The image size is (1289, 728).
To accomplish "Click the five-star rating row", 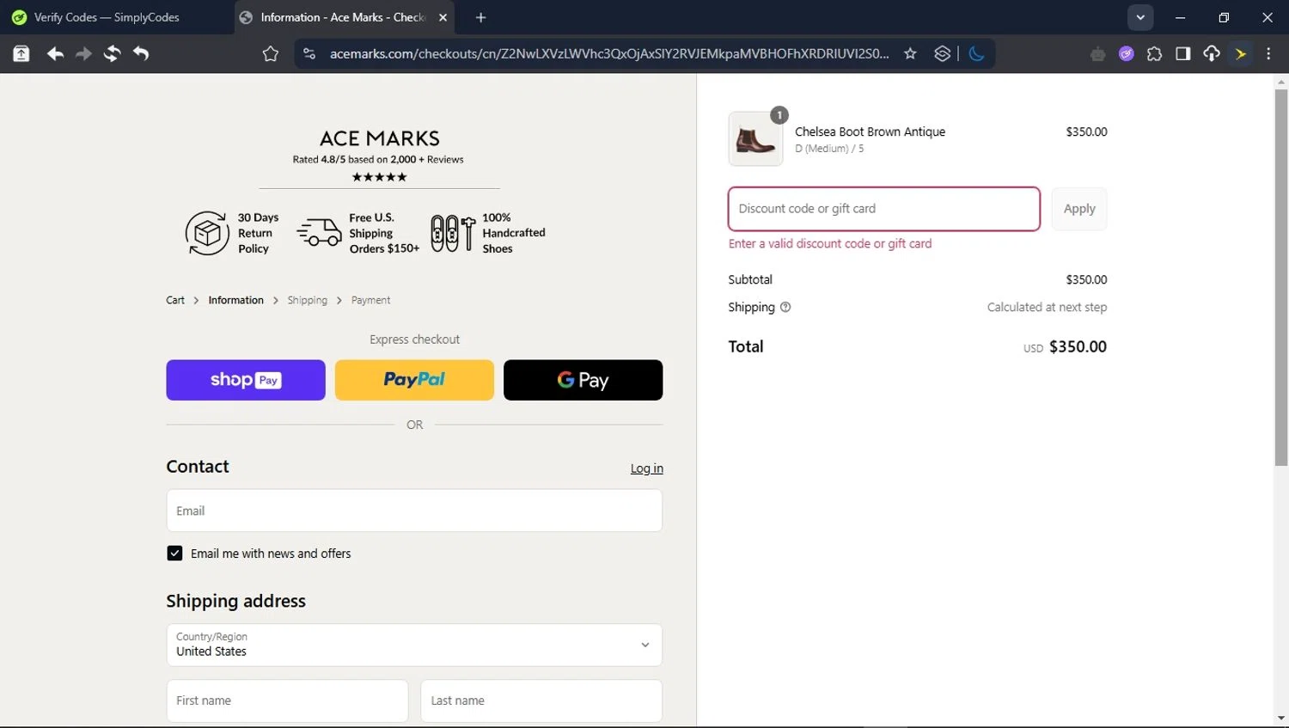I will point(379,177).
